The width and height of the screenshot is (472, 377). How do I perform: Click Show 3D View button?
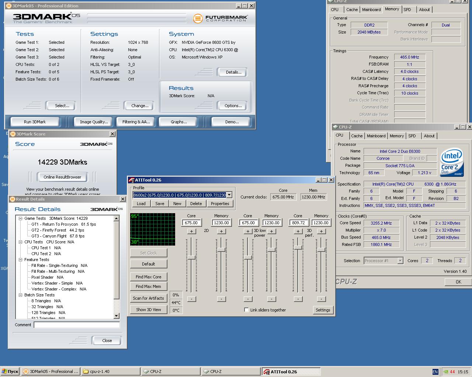[149, 310]
